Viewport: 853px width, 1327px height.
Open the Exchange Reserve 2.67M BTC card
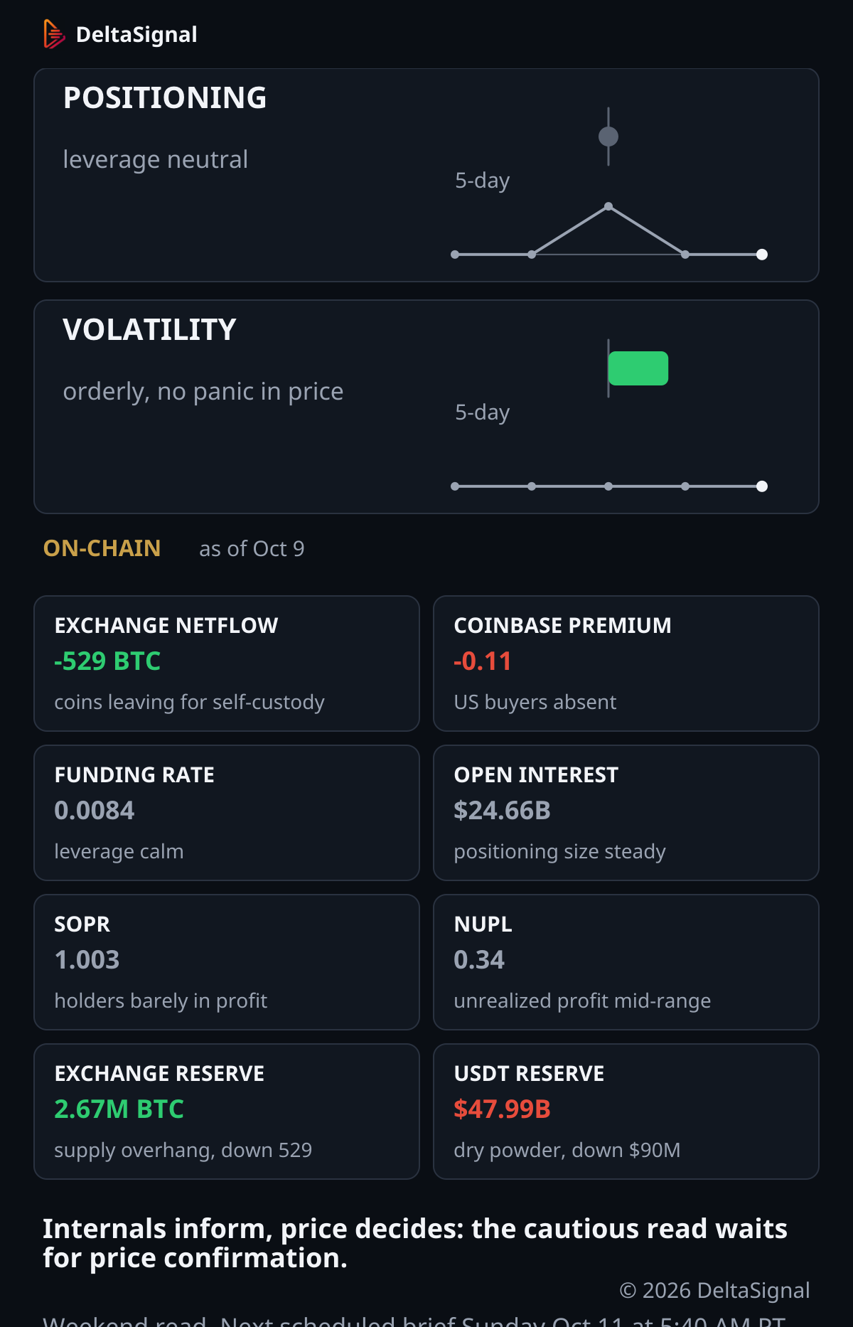[227, 1112]
